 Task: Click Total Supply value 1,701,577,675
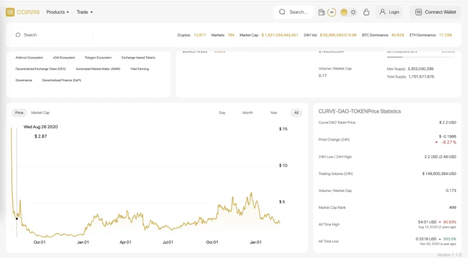[x=421, y=77]
